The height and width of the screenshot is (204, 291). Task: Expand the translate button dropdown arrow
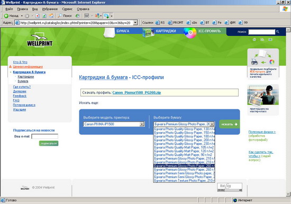pos(101,16)
